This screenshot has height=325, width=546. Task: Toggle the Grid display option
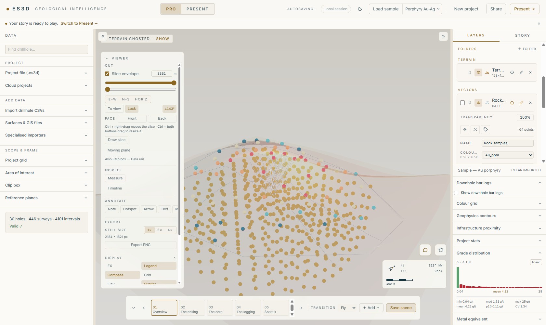159,275
